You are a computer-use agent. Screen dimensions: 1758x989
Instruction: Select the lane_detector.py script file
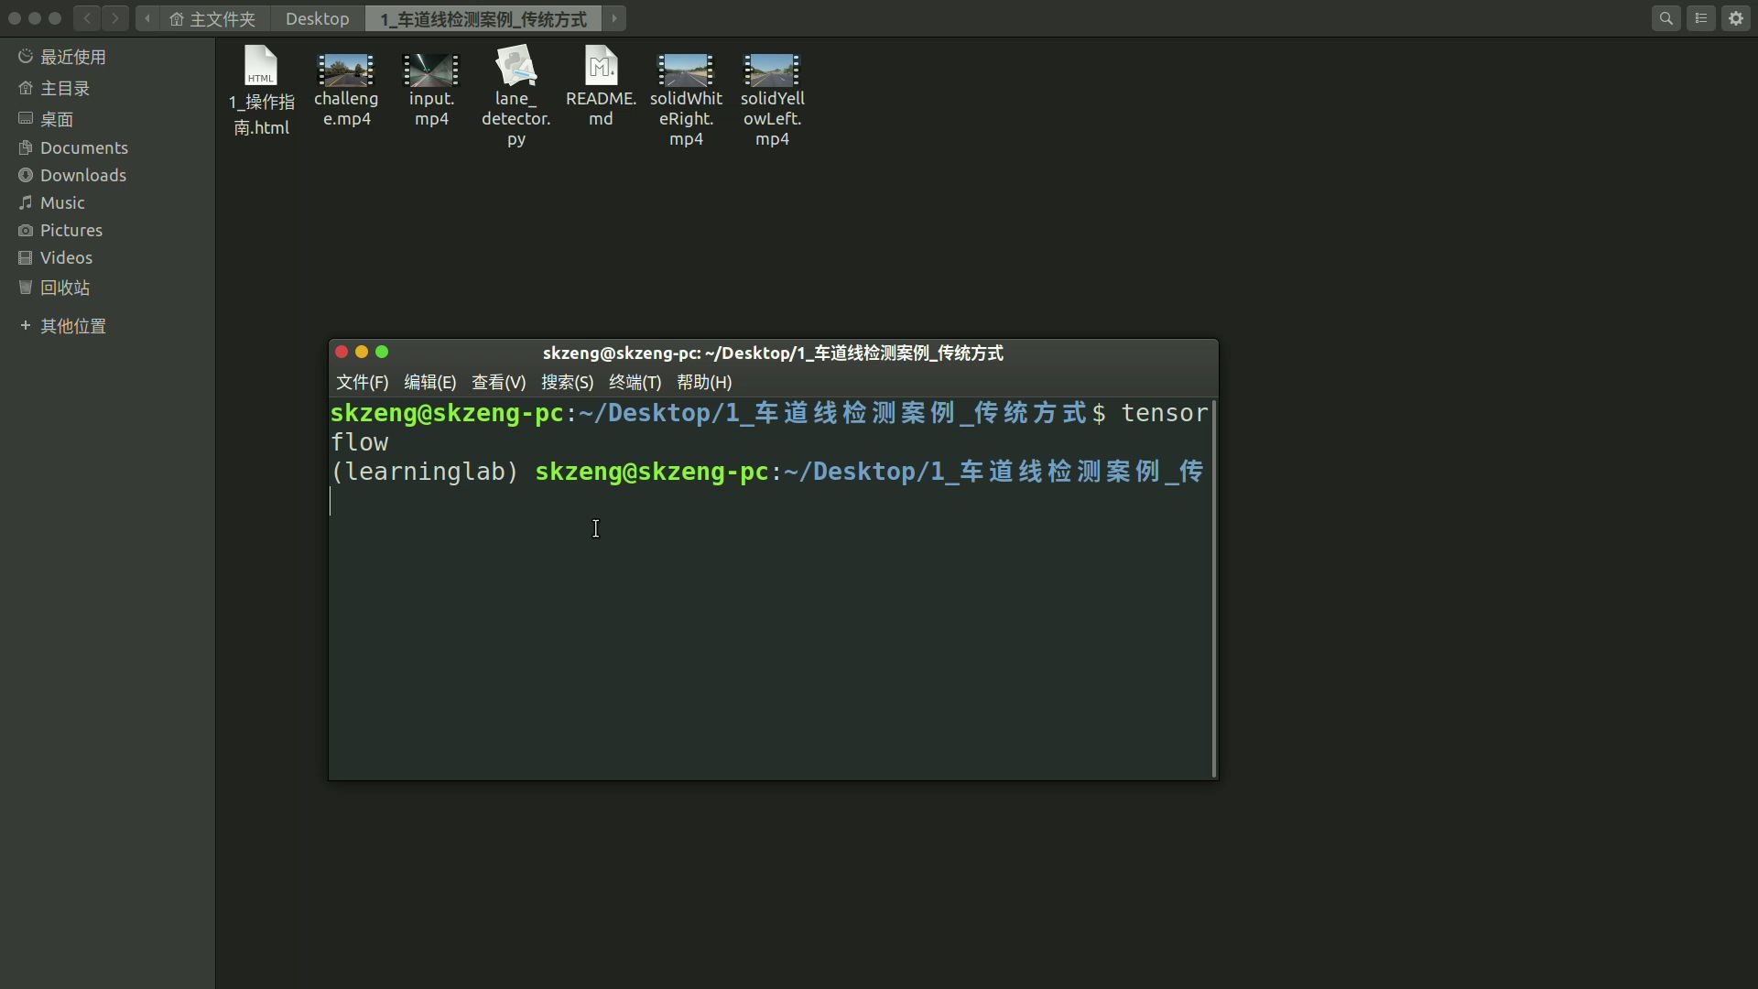coord(516,96)
